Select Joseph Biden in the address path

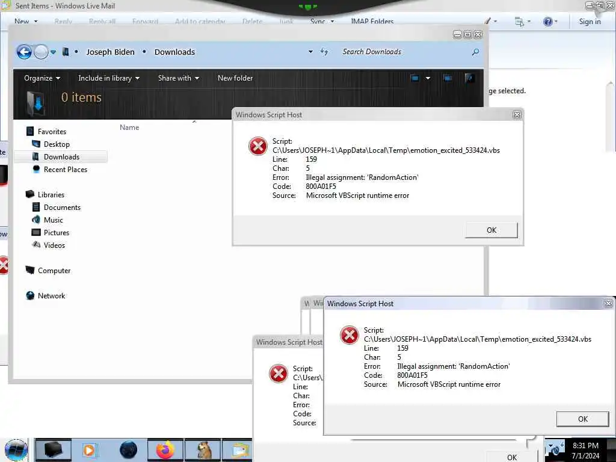click(111, 52)
